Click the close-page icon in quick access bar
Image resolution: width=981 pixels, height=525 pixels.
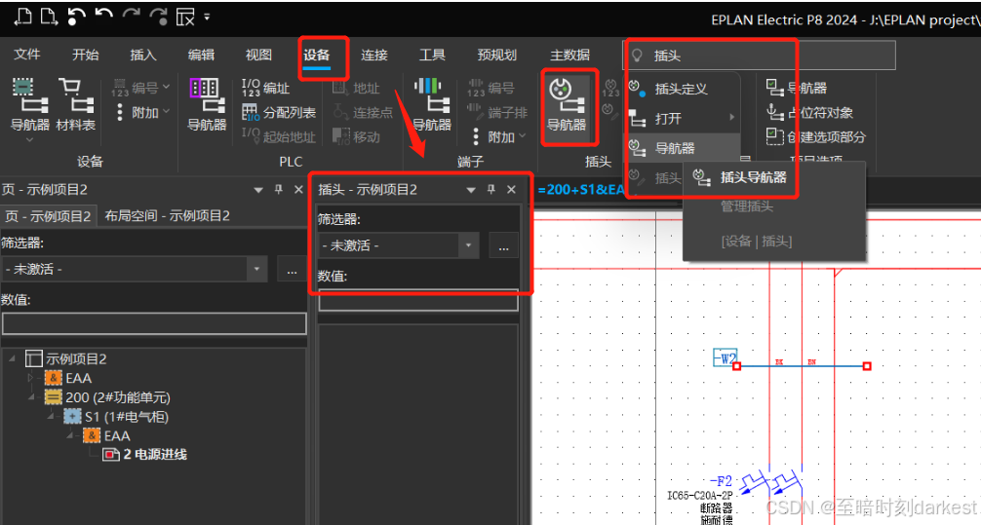(185, 17)
